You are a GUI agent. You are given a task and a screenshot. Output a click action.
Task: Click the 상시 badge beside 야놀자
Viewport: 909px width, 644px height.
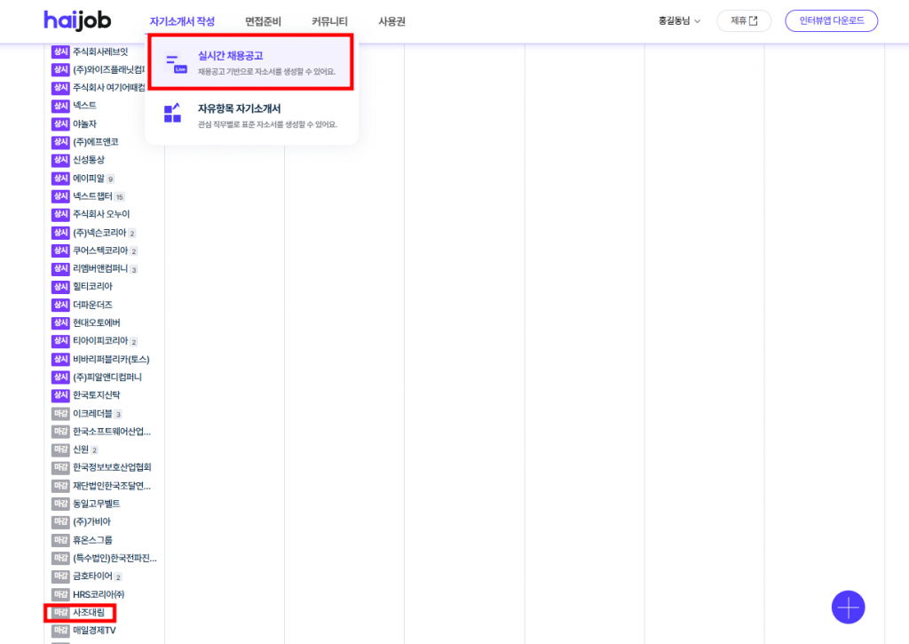click(x=60, y=123)
